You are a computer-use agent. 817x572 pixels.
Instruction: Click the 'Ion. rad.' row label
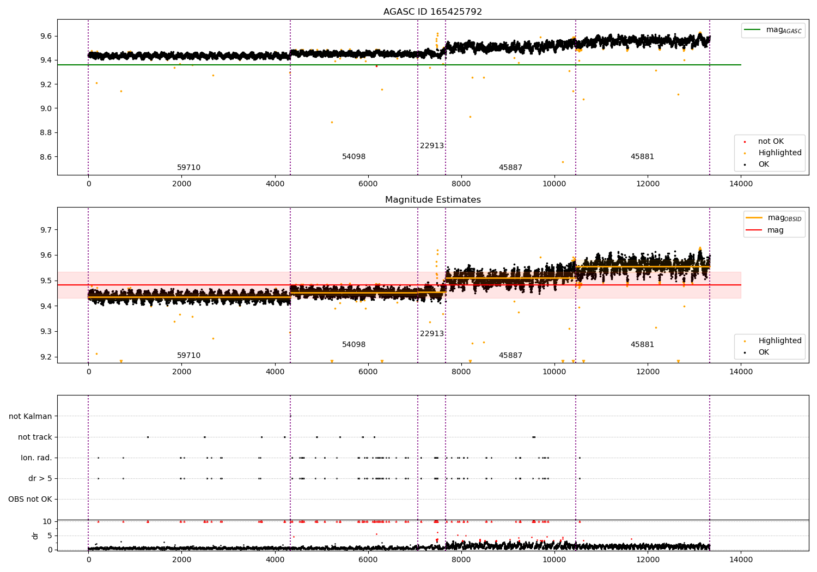36,458
